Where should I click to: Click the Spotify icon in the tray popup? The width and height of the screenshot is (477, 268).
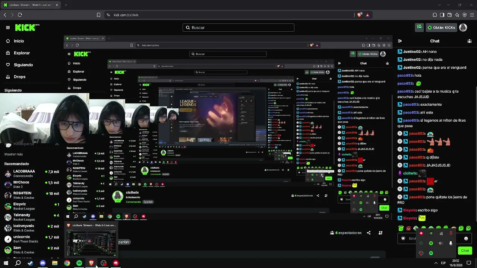pyautogui.click(x=431, y=253)
